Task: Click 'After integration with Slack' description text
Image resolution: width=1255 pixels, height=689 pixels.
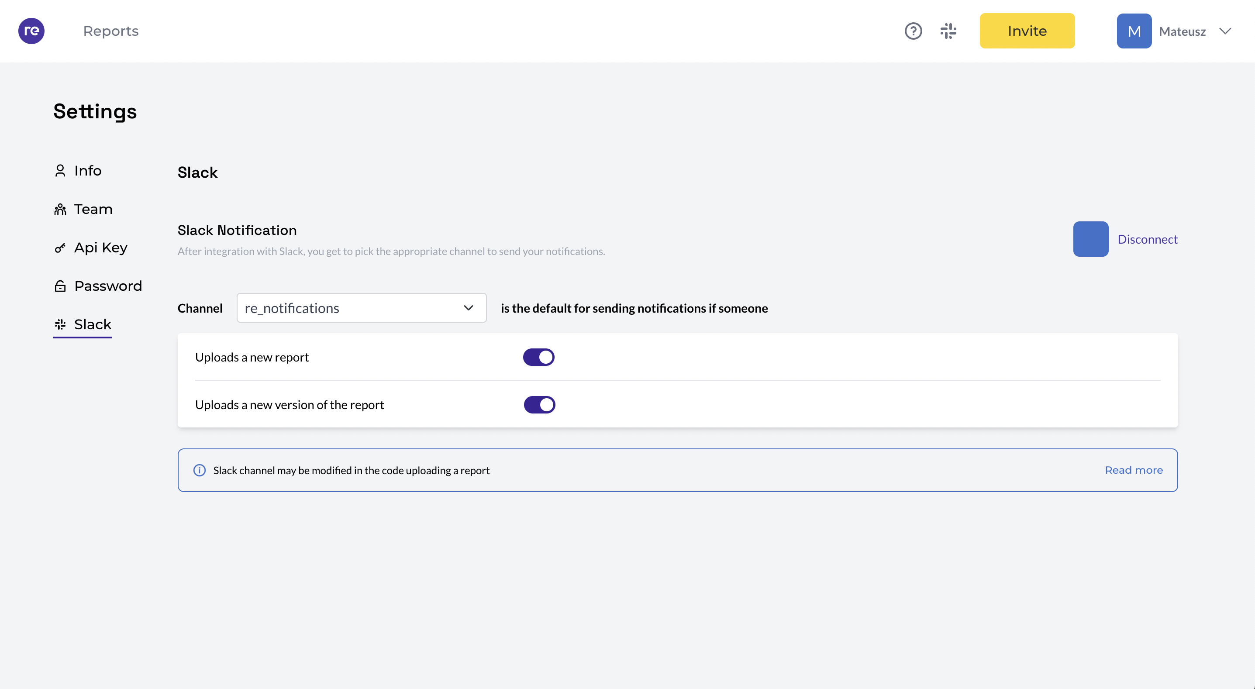Action: [391, 251]
